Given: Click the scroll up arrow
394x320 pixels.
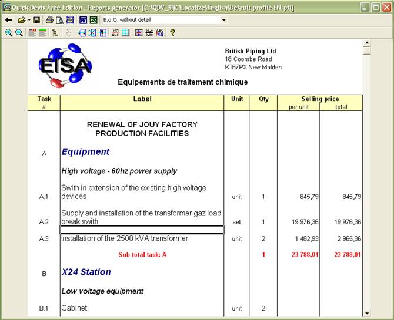Looking at the screenshot, I should coord(367,43).
